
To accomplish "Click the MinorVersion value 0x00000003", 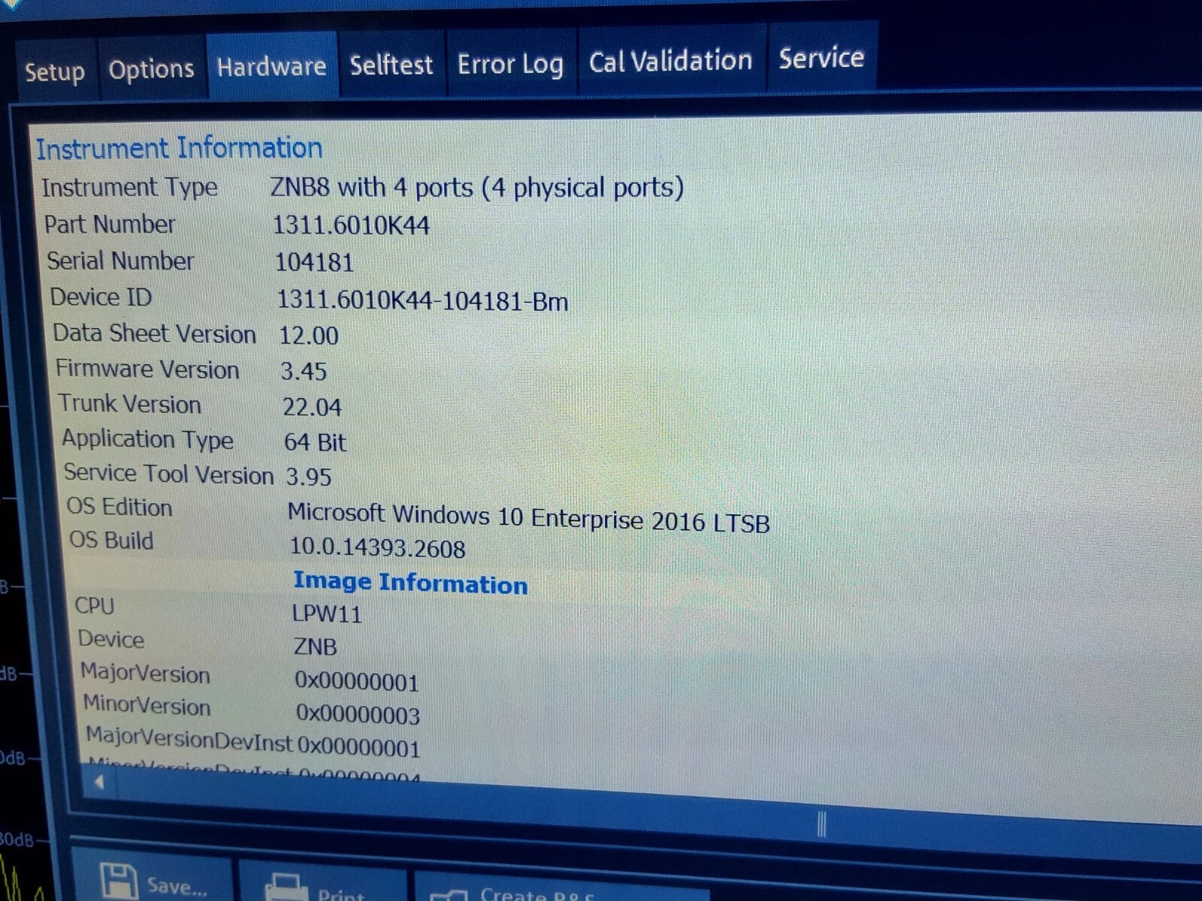I will (x=358, y=714).
